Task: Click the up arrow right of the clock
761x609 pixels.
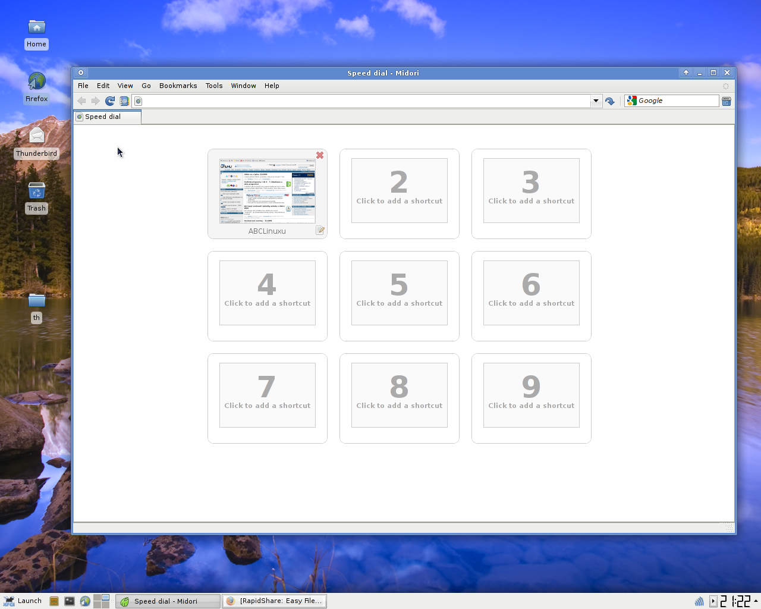Action: point(756,601)
